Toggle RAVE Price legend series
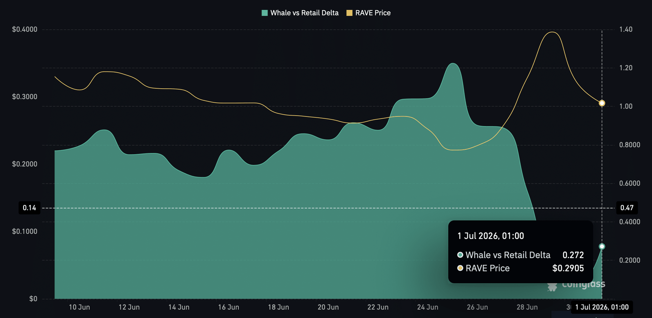The width and height of the screenshot is (652, 318). pyautogui.click(x=368, y=13)
